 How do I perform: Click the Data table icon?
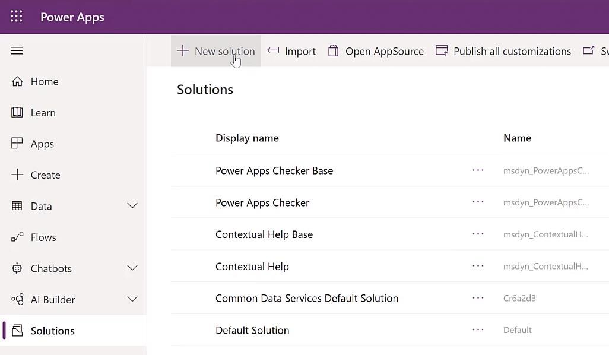coord(17,206)
